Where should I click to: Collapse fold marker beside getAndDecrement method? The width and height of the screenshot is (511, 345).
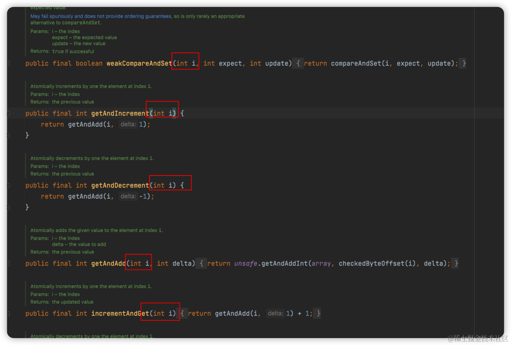point(8,185)
